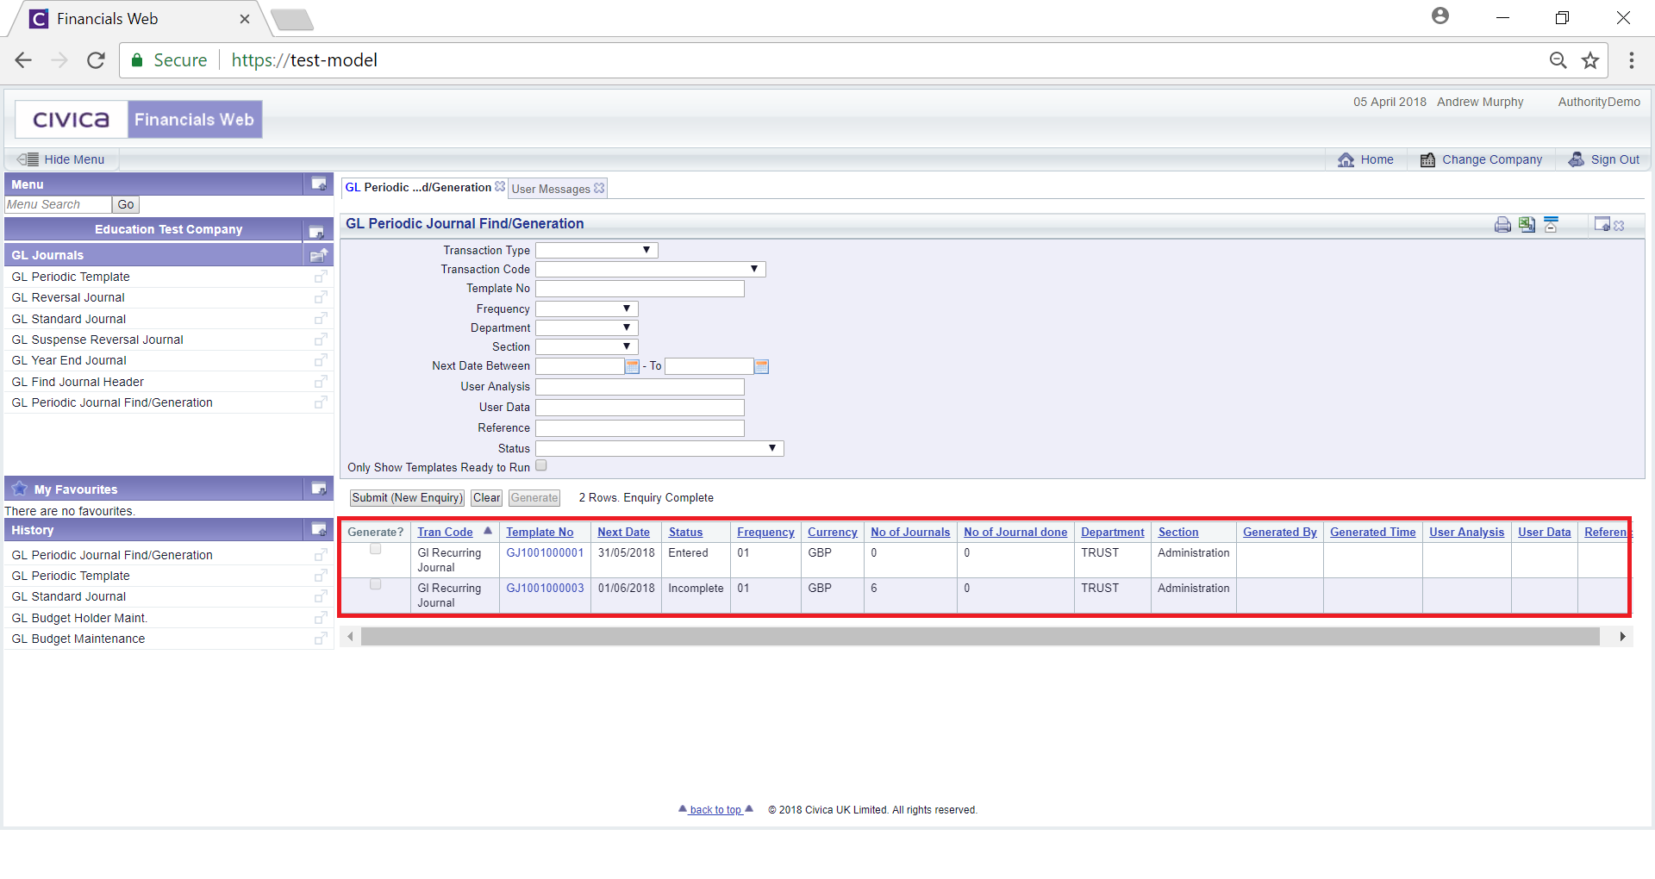
Task: Click the print icon in panel header
Action: (x=1502, y=225)
